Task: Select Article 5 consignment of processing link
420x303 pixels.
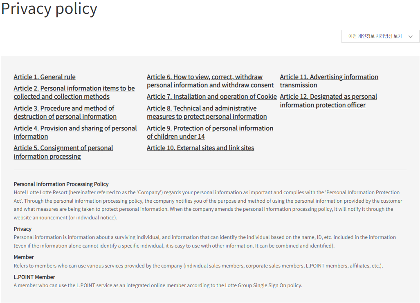Action: tap(63, 152)
